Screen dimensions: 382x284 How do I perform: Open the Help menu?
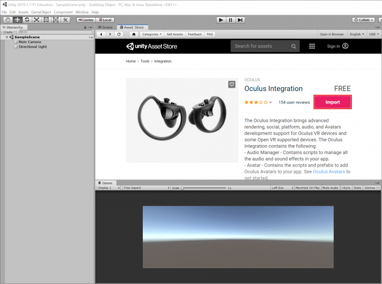[x=95, y=12]
